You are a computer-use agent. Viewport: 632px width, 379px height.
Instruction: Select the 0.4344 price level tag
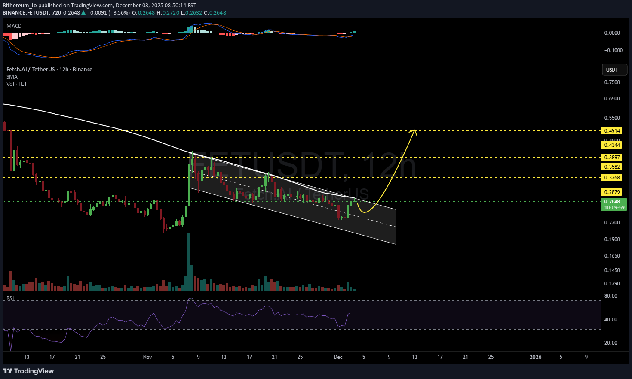pos(612,145)
